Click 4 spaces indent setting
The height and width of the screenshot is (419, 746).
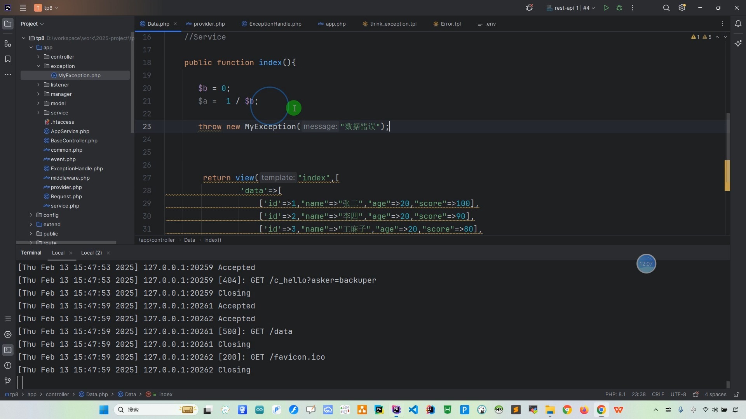click(x=715, y=395)
